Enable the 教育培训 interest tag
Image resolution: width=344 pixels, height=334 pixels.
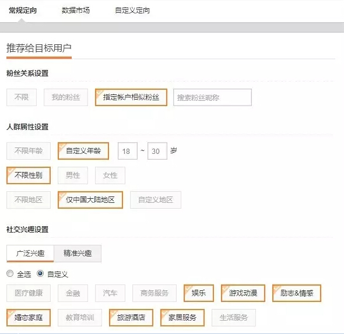[80, 318]
